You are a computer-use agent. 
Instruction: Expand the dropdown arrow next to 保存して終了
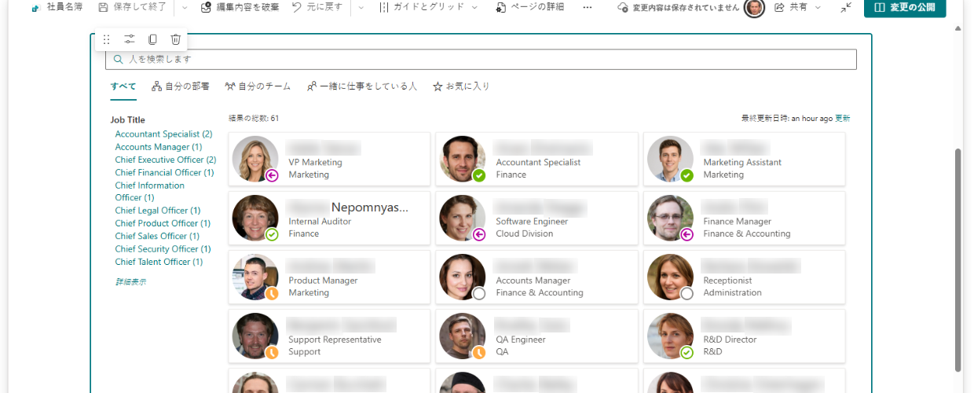[185, 7]
